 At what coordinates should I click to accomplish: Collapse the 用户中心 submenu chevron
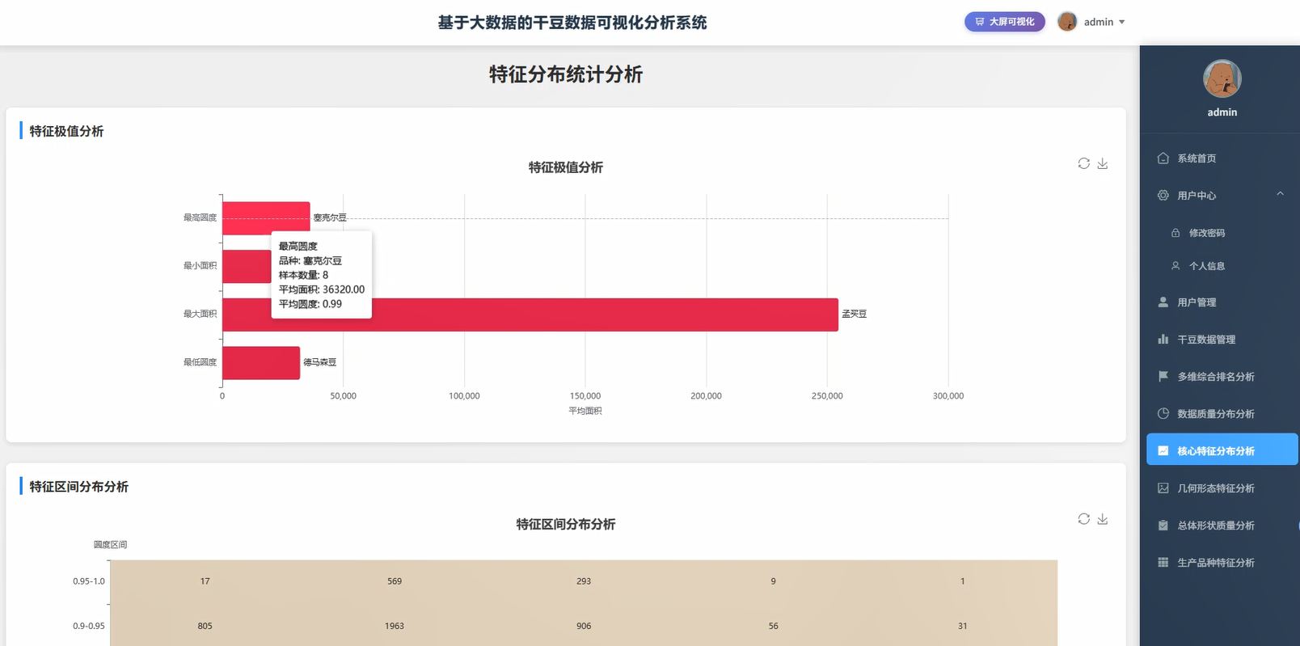[1280, 194]
